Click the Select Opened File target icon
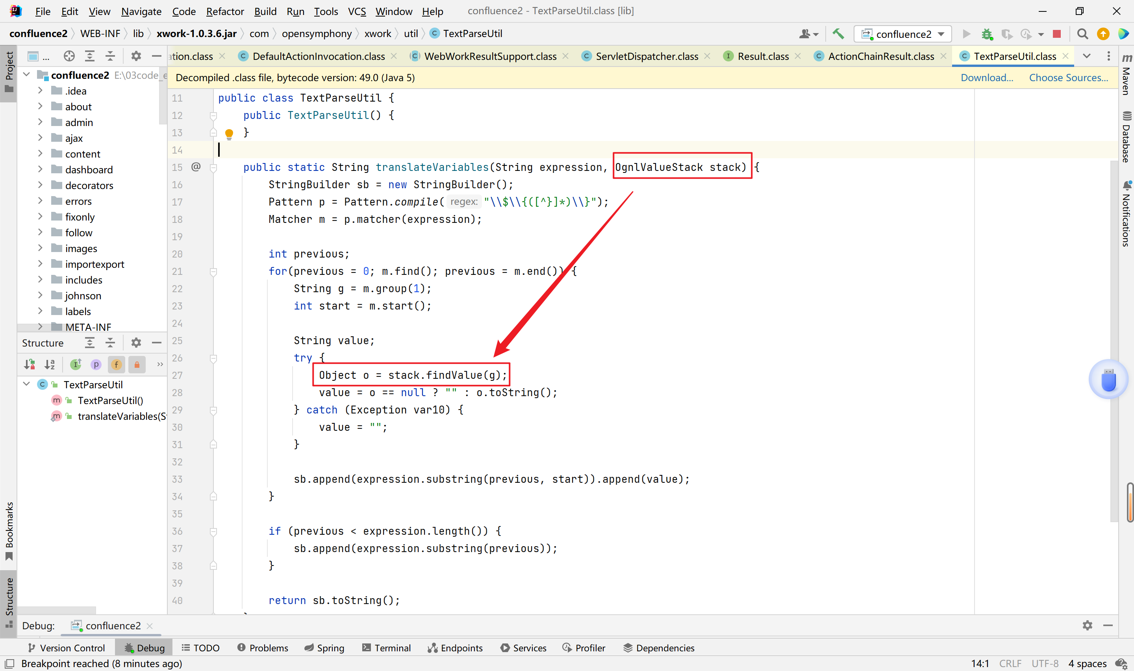The width and height of the screenshot is (1134, 671). click(x=69, y=56)
